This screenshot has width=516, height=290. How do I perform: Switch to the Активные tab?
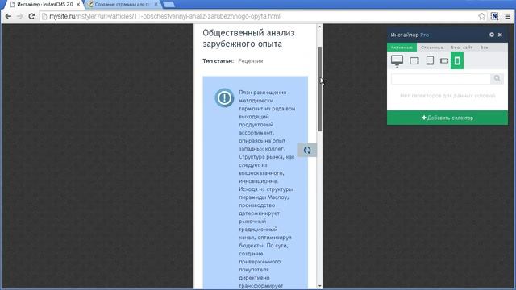pyautogui.click(x=402, y=48)
